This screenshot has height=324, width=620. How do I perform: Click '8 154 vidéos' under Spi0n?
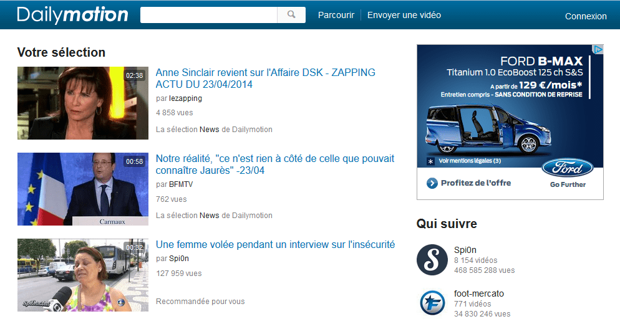(476, 260)
